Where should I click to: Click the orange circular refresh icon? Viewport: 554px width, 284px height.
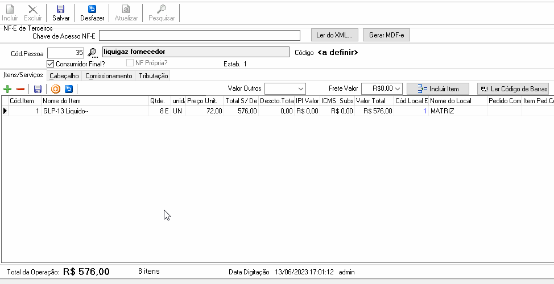click(56, 89)
